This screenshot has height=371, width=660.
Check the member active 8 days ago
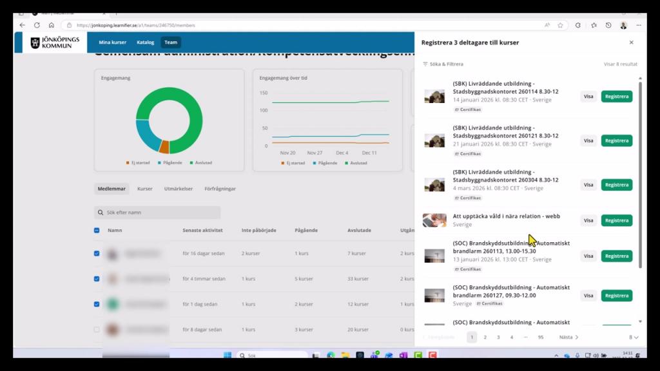click(97, 329)
